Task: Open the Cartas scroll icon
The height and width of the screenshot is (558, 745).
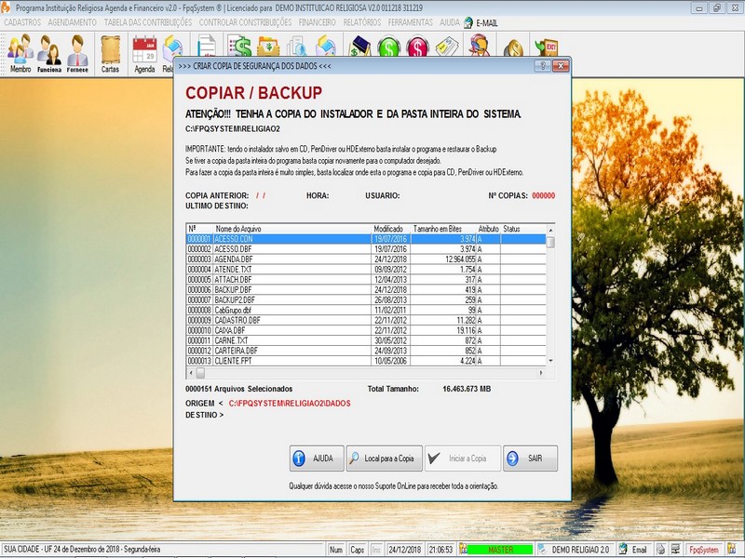Action: tap(110, 54)
